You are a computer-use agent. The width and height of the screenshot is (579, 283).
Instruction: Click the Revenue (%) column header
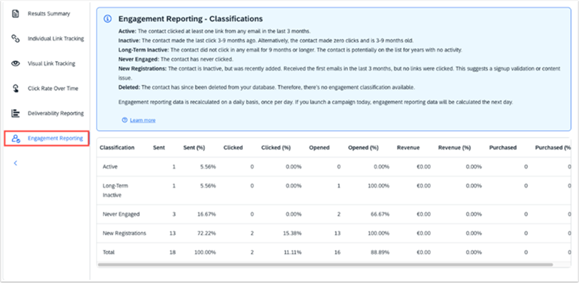tap(455, 148)
